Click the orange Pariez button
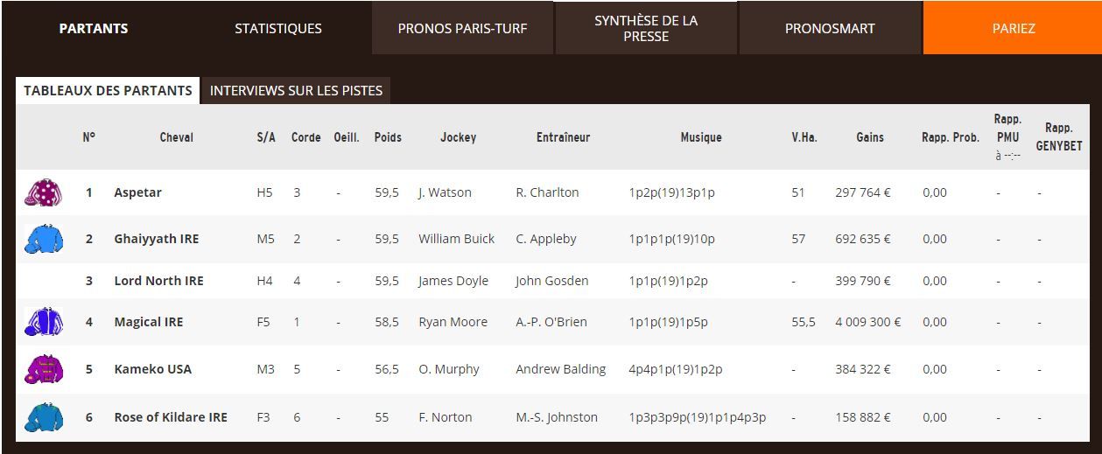 [1014, 28]
